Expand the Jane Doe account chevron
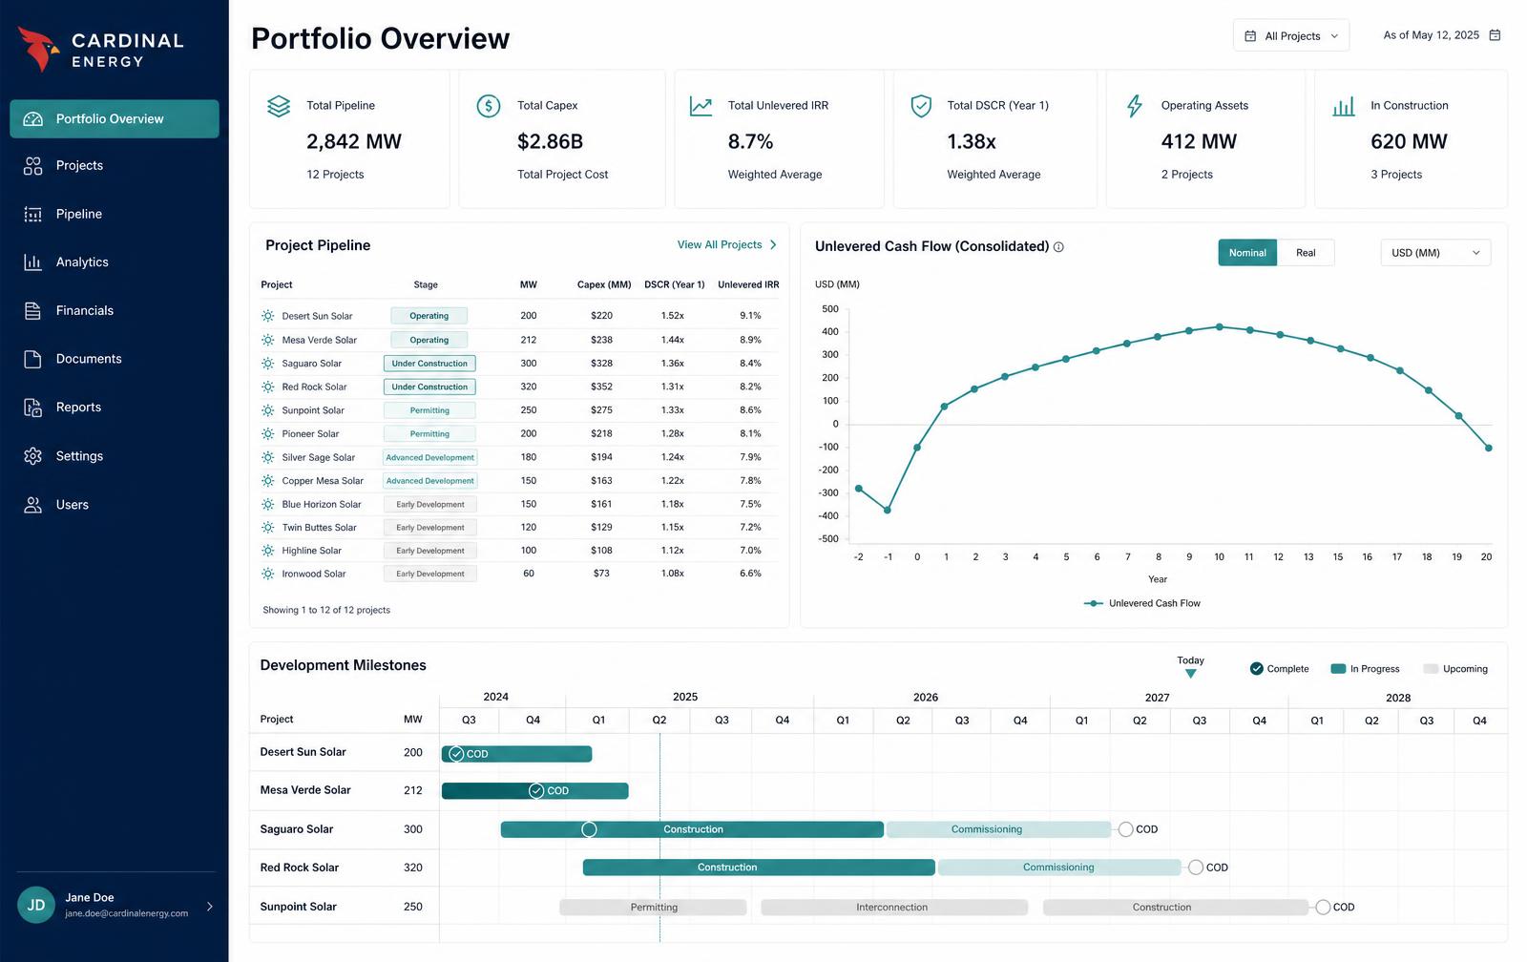The width and height of the screenshot is (1527, 962). click(x=210, y=907)
